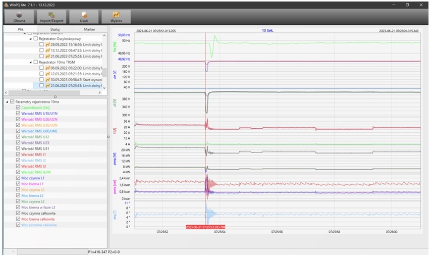Uncheck Moc bierna całkowita checkbox
This screenshot has height=257, width=431.
tap(18, 219)
